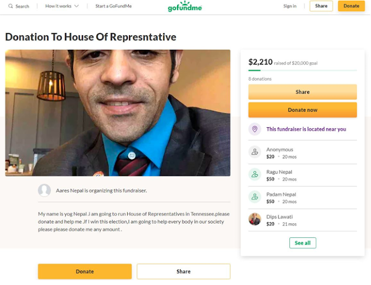The width and height of the screenshot is (371, 285).
Task: Click the Ragu Nepal donor avatar icon
Action: coord(255,175)
